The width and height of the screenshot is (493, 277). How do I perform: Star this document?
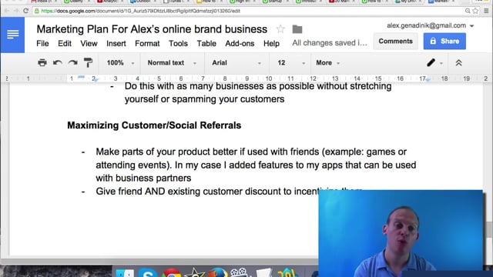[x=280, y=29]
